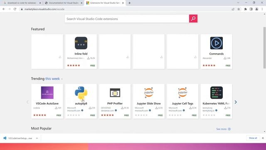The image size is (266, 150).
Task: Open the Jupyter Slide Show icon
Action: tap(149, 92)
